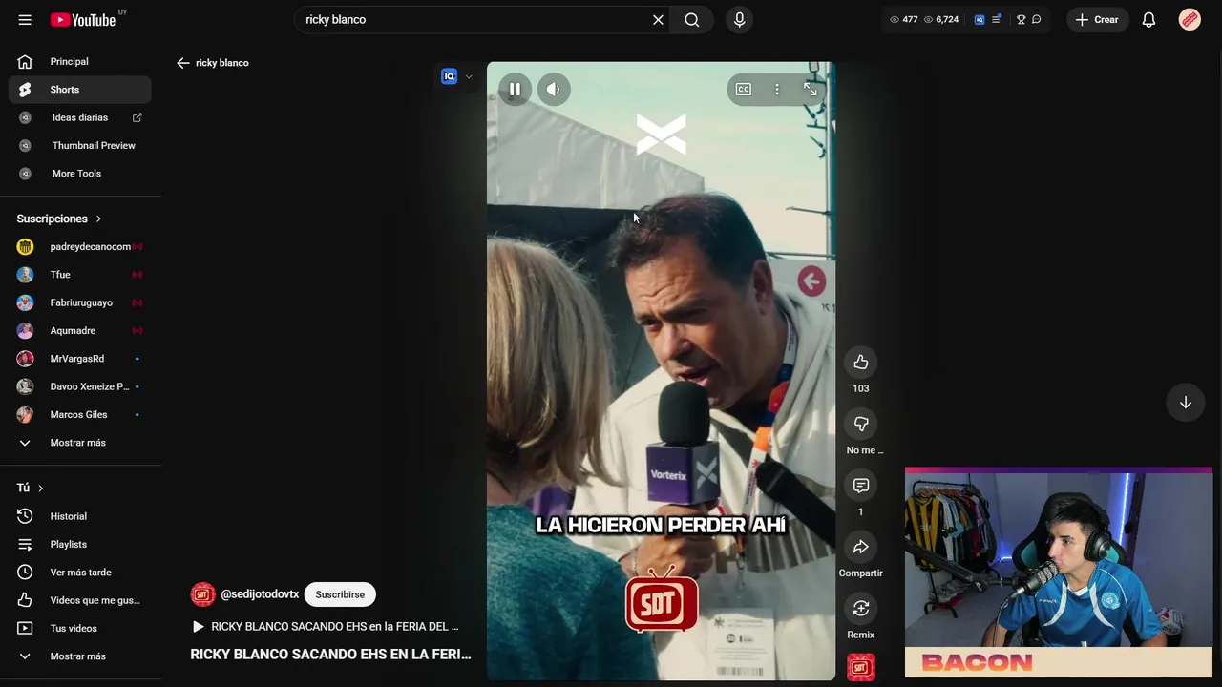
Task: Expand the Short to fullscreen
Action: coord(811,89)
